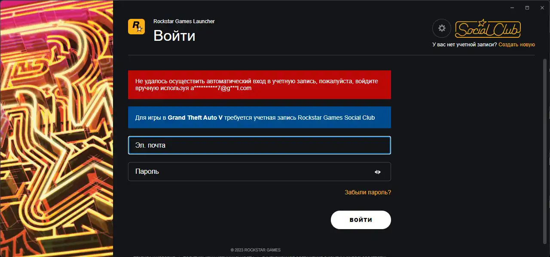
Task: Click the Войти heading
Action: tap(174, 36)
